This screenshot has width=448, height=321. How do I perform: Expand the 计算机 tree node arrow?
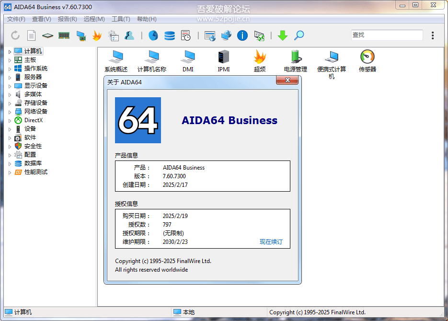pos(10,52)
